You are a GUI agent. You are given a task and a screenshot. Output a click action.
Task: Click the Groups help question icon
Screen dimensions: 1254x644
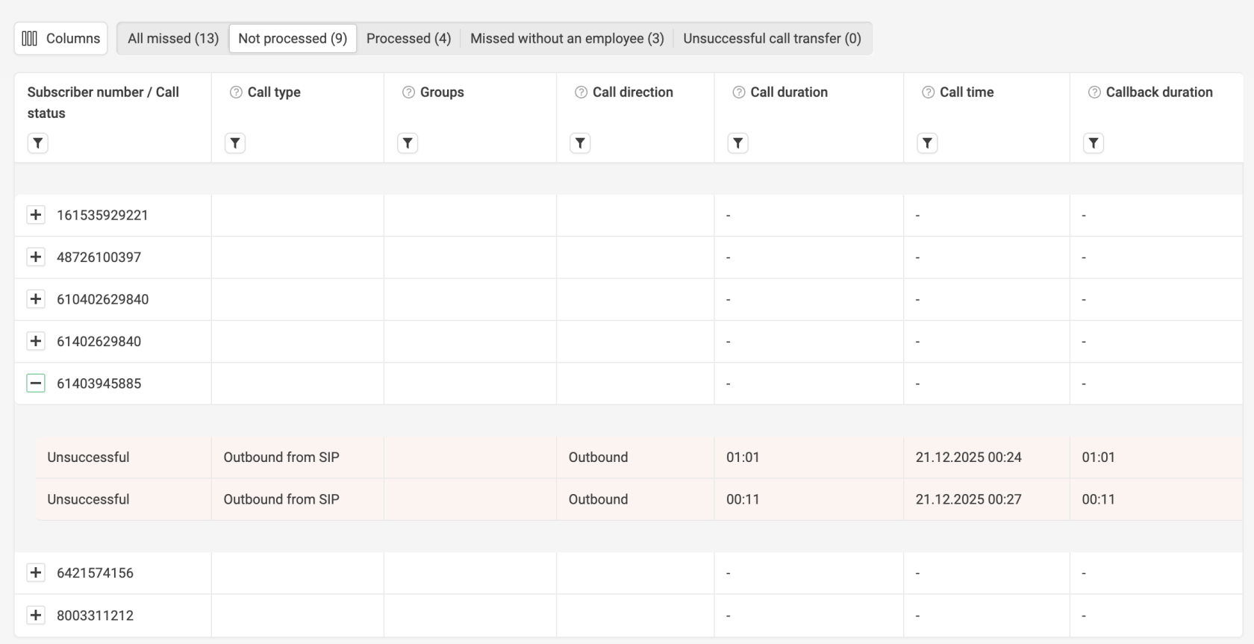408,93
